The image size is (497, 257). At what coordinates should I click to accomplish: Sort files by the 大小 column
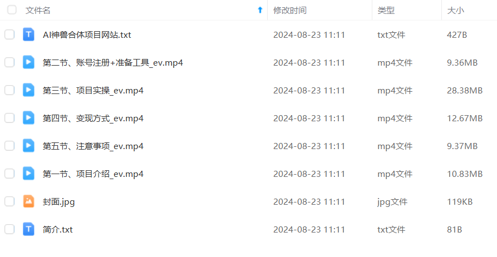(x=455, y=11)
